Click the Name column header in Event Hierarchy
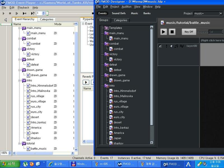This screenshot has width=224, height=168. click(33, 24)
